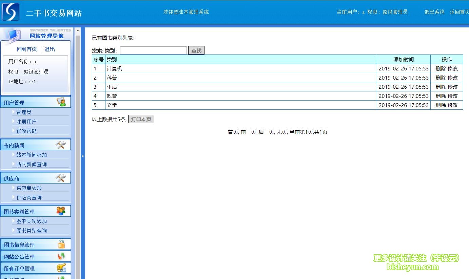Delete the 科普 category row
Viewport: 469px width, 279px height.
(441, 78)
